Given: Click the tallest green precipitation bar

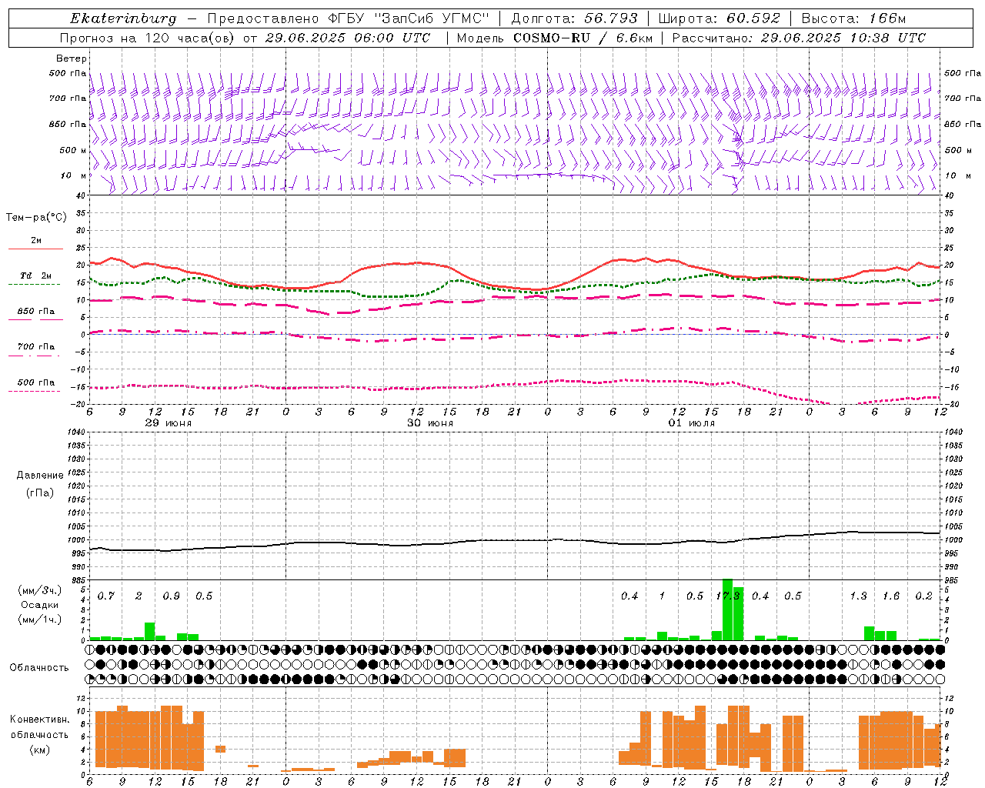Looking at the screenshot, I should (x=727, y=609).
